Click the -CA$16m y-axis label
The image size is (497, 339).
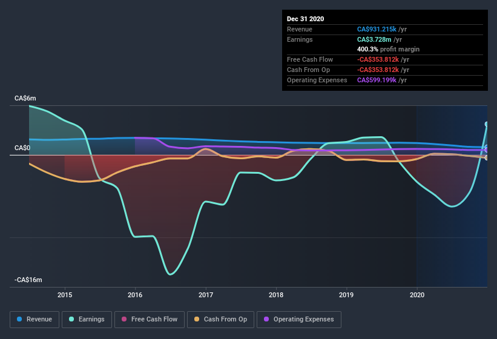point(28,280)
